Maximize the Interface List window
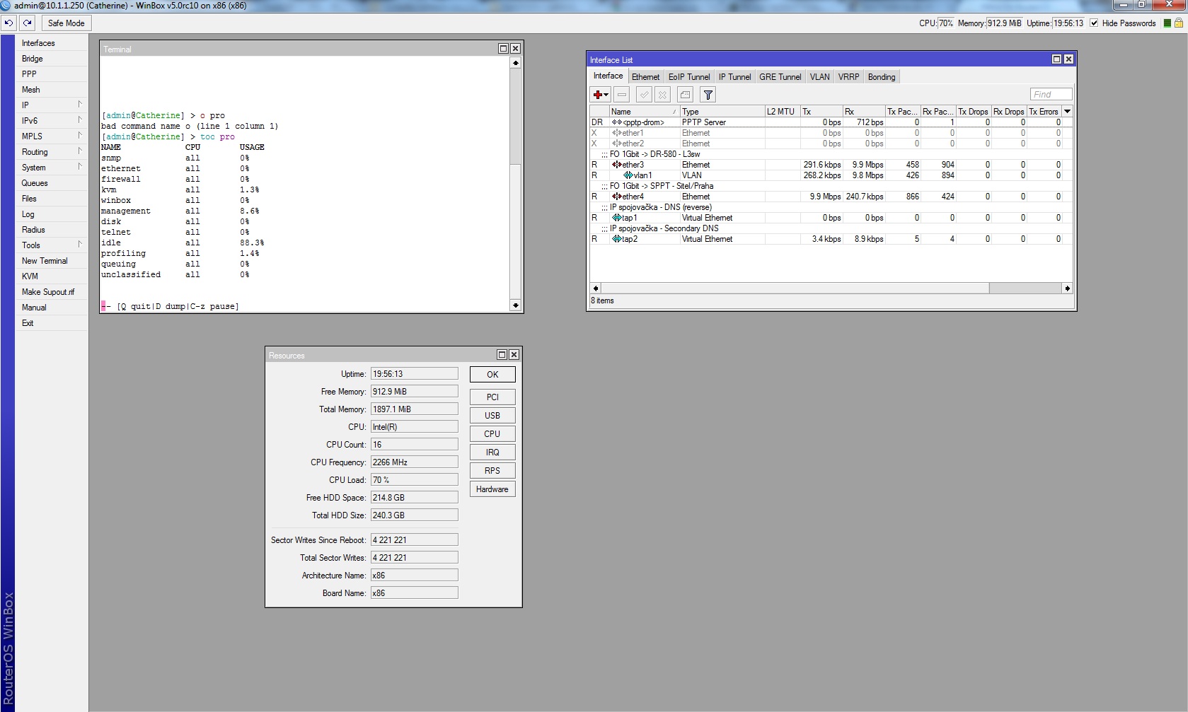 (x=1056, y=59)
